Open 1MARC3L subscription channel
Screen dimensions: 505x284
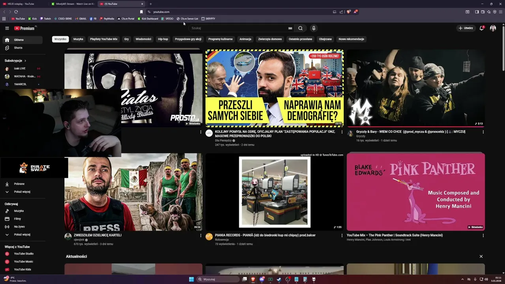pyautogui.click(x=23, y=84)
